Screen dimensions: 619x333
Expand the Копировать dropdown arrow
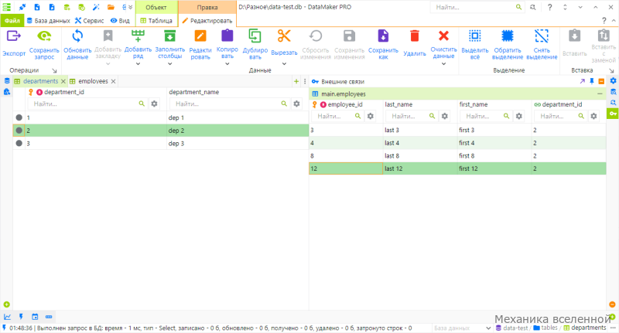(227, 63)
